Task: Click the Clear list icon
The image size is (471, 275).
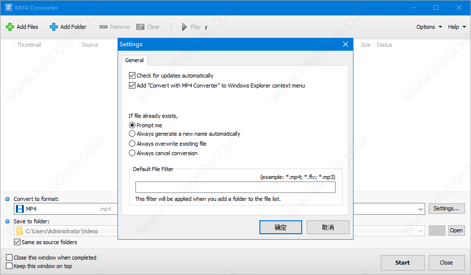Action: click(140, 27)
